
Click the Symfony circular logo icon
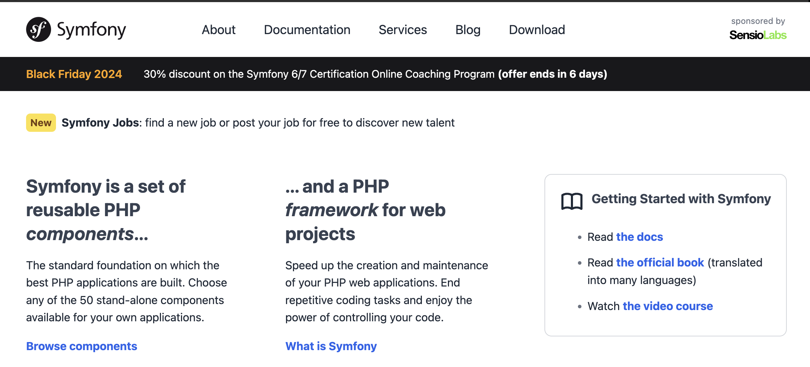[x=38, y=30]
